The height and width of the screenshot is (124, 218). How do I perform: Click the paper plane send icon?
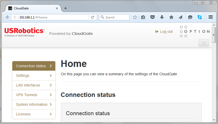pos(181,17)
